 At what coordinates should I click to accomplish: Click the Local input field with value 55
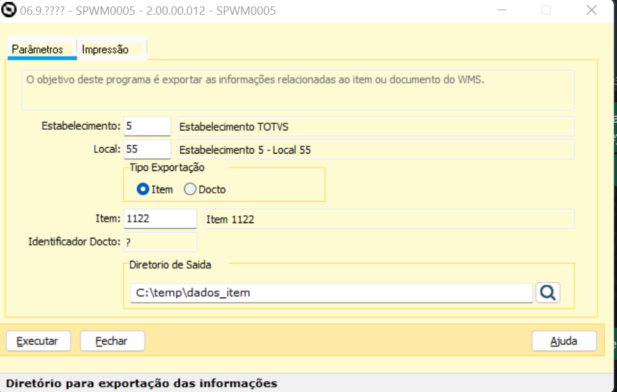[x=147, y=149]
